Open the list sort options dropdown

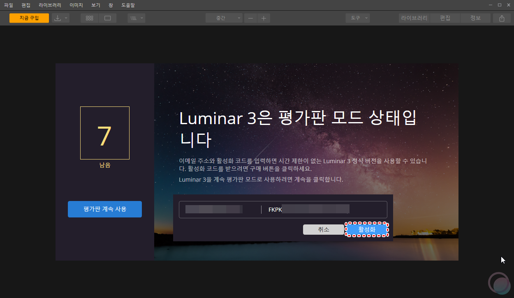(x=136, y=18)
